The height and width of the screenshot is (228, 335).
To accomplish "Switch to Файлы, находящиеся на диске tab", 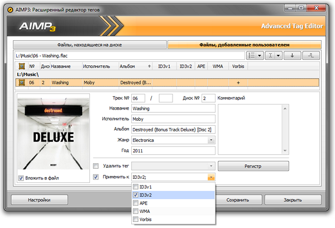I will pyautogui.click(x=90, y=45).
